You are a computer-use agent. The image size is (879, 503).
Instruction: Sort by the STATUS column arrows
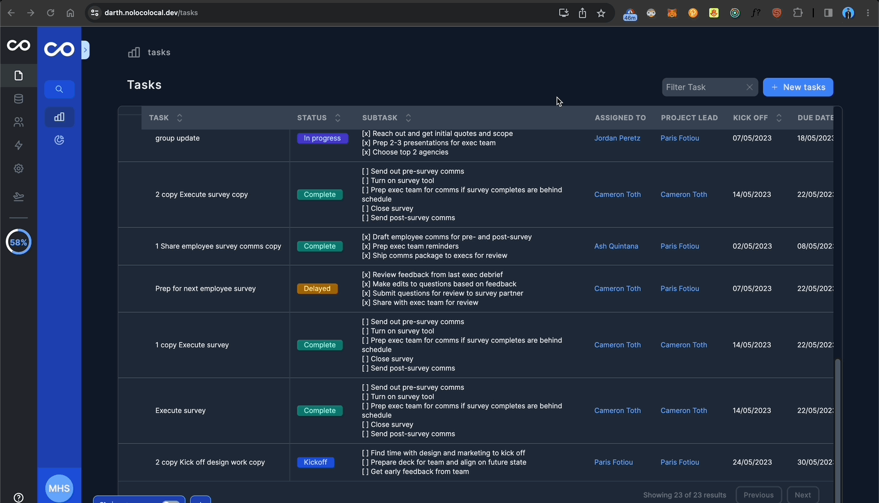click(x=338, y=118)
